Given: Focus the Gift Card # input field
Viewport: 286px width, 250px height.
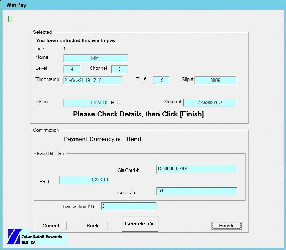Looking at the screenshot, I should click(197, 169).
